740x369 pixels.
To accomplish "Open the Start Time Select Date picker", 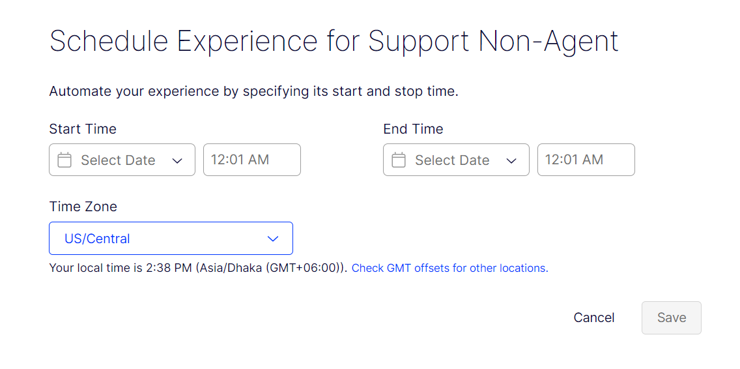I will pyautogui.click(x=118, y=160).
